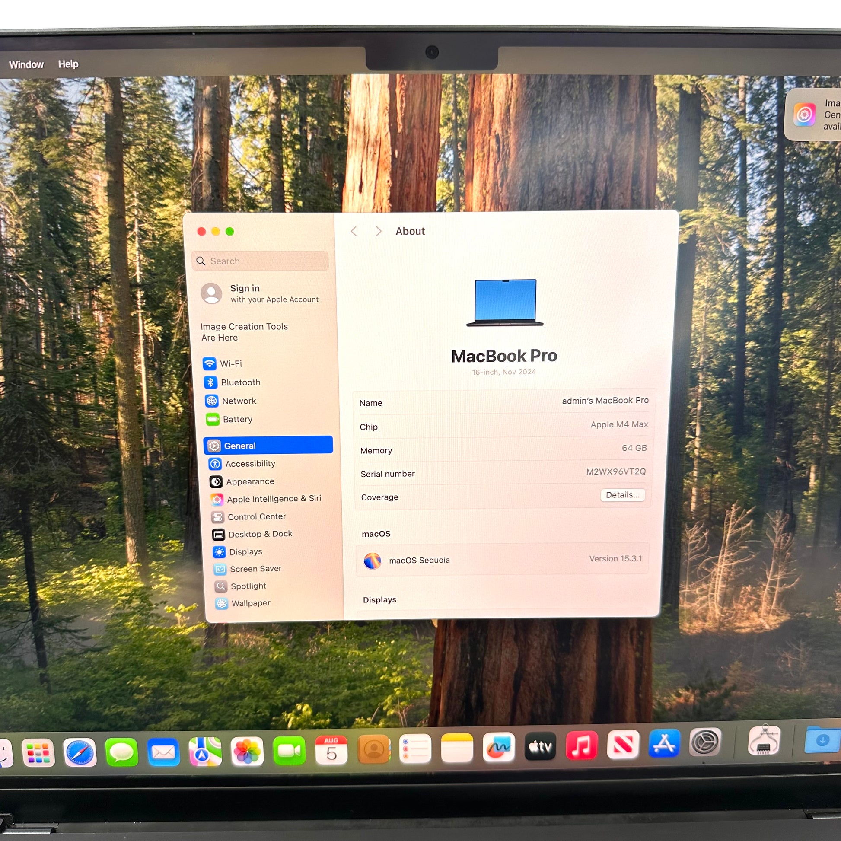The height and width of the screenshot is (841, 841).
Task: Click the 64 GB memory value
Action: (x=634, y=448)
